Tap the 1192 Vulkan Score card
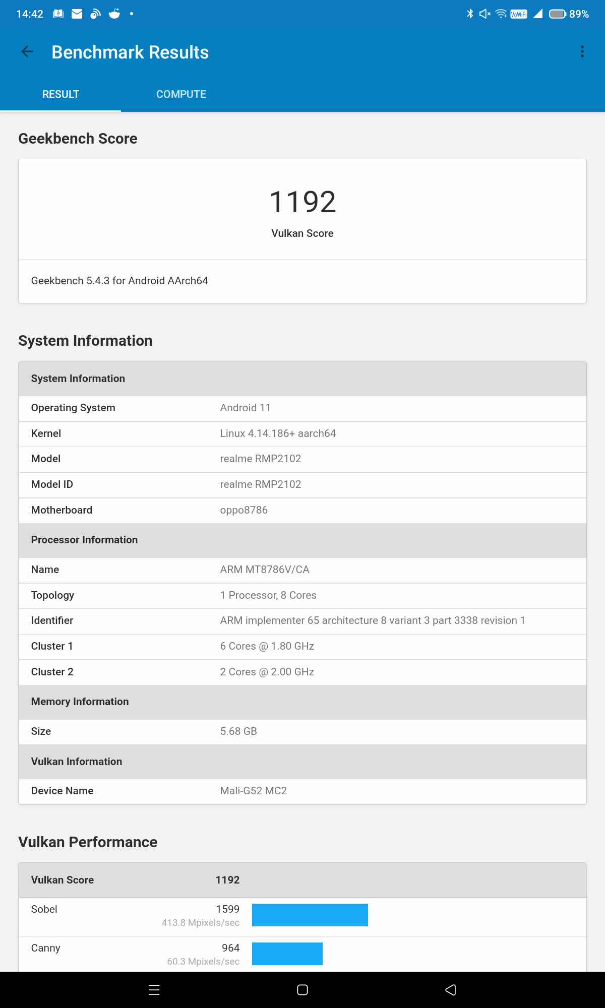 (x=302, y=210)
